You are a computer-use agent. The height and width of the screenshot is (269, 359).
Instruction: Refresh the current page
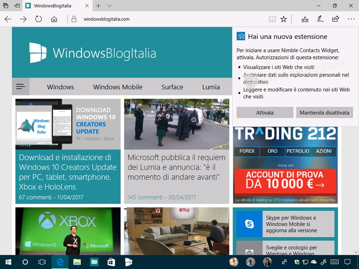pyautogui.click(x=39, y=19)
